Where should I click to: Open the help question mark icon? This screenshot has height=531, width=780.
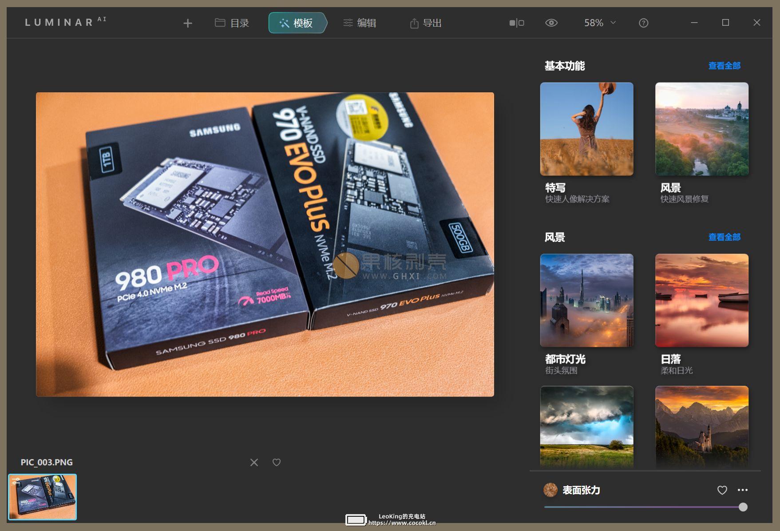click(x=643, y=23)
